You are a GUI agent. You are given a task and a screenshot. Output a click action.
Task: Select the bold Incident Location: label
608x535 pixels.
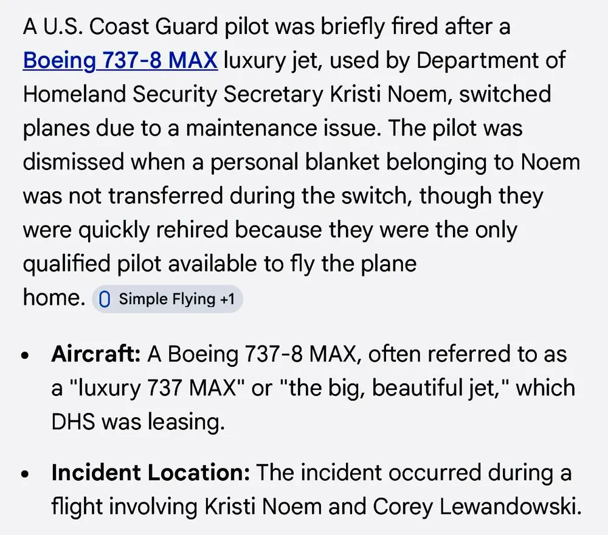(151, 473)
